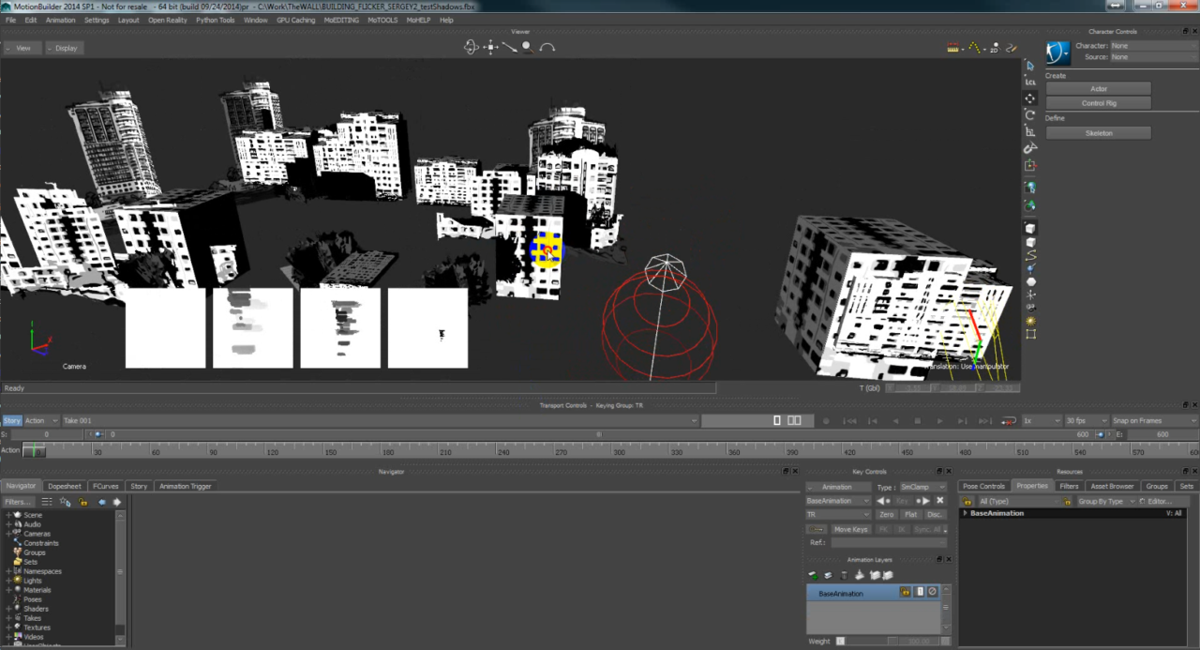Click the delete animation layer trash icon

click(x=844, y=575)
